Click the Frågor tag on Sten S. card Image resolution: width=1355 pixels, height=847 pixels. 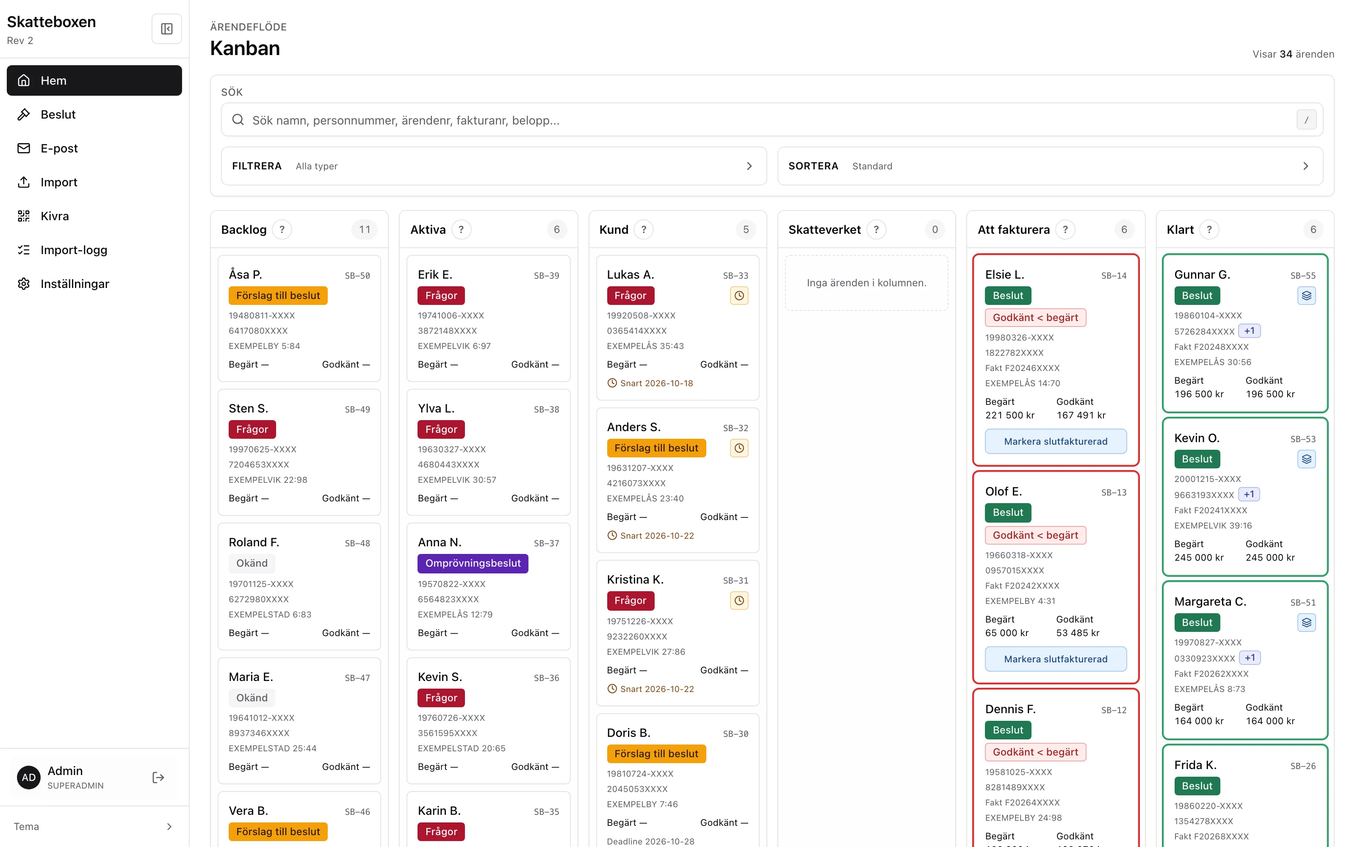[x=252, y=430]
